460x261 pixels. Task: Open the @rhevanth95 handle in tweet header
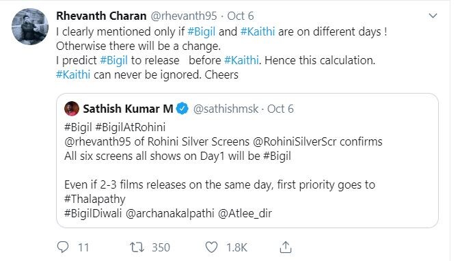pyautogui.click(x=184, y=16)
